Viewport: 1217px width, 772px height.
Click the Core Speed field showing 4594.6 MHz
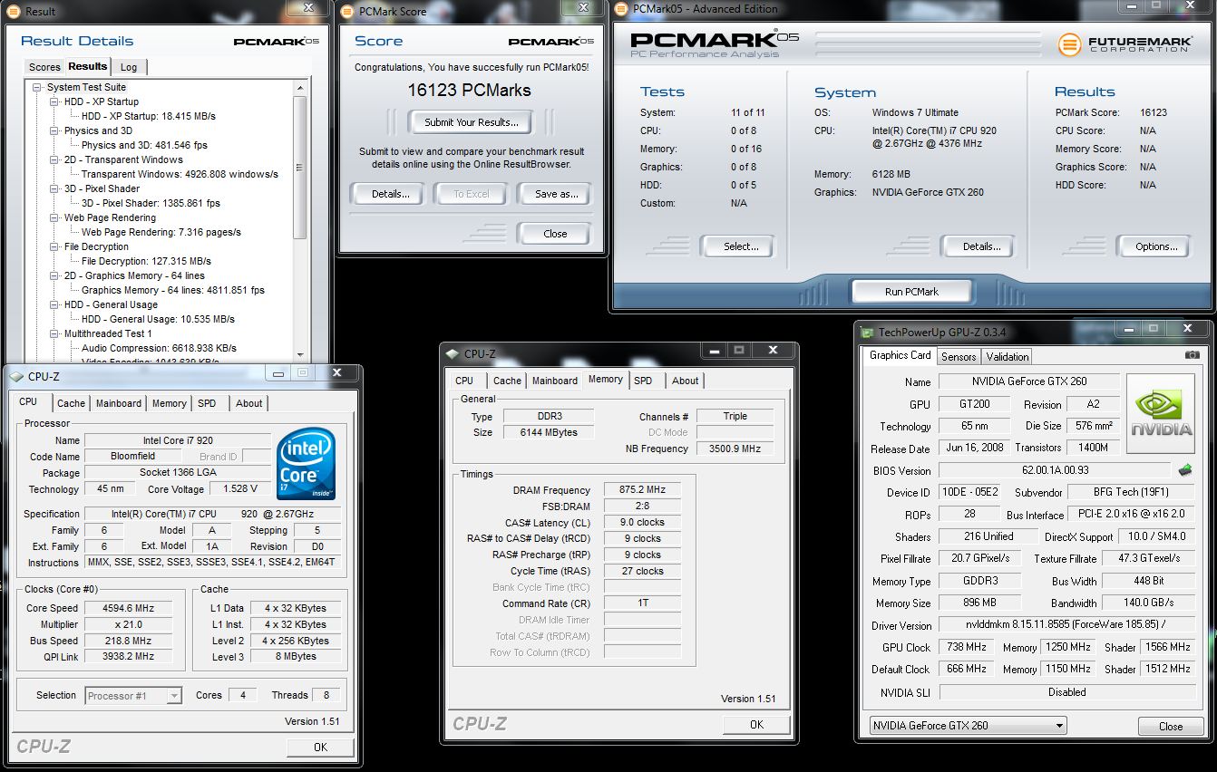pos(128,608)
